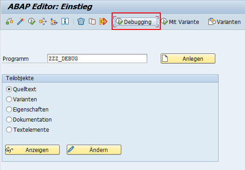245x170 pixels.
Task: Click the environment analysis hierarchy icon
Action: 54,21
